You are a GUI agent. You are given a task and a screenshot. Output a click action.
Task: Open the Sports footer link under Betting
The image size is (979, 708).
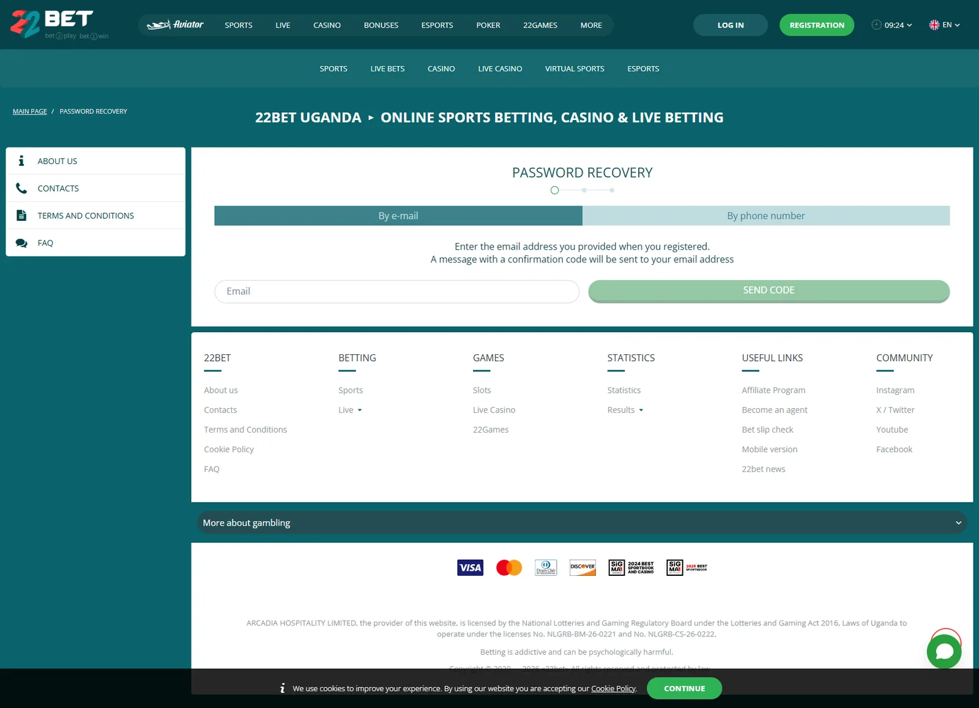tap(351, 390)
